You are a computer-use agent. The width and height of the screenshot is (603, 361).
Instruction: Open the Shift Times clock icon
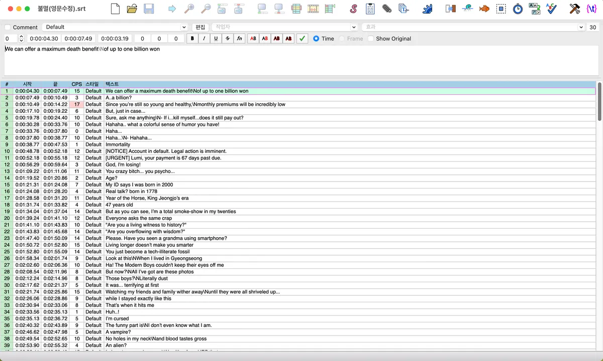pos(518,9)
